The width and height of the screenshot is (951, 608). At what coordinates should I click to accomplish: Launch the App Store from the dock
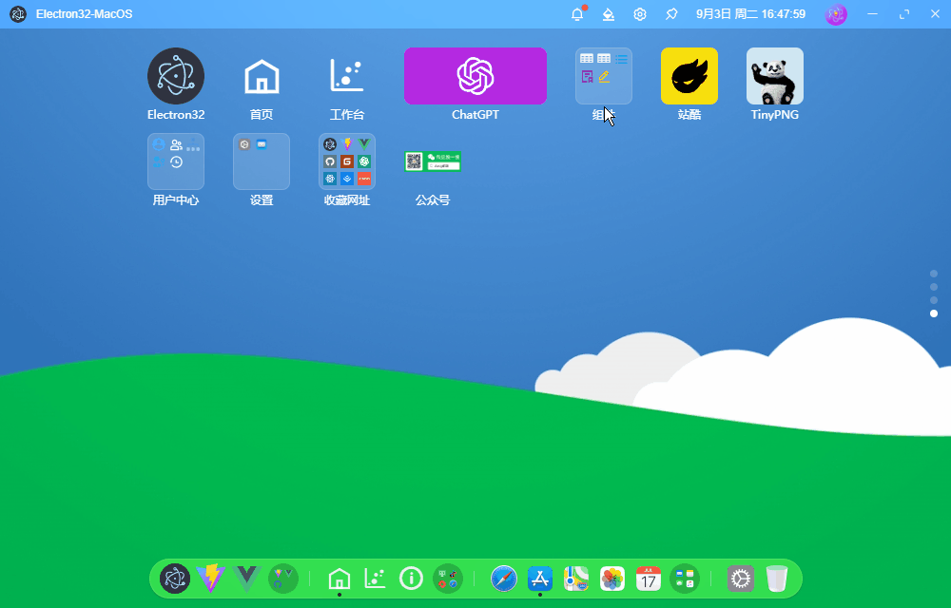click(x=540, y=579)
